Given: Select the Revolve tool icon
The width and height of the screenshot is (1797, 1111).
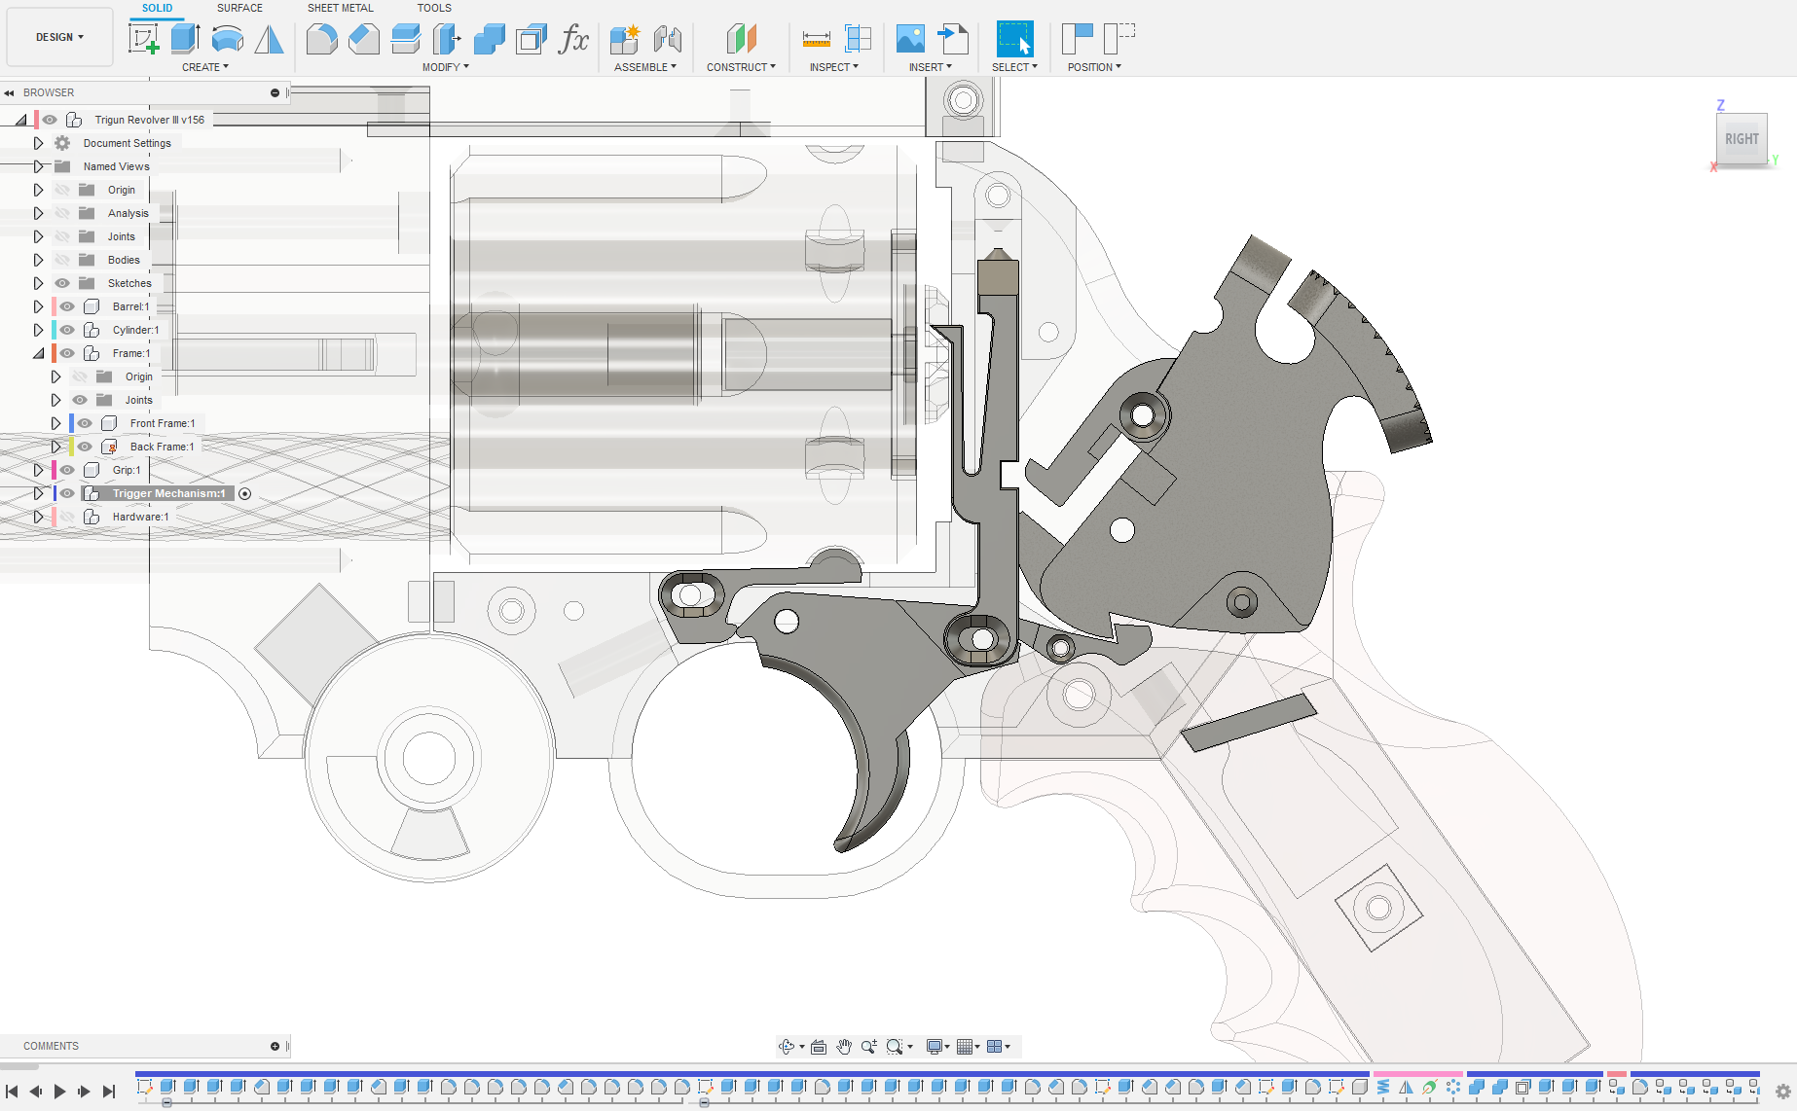Looking at the screenshot, I should coord(227,39).
